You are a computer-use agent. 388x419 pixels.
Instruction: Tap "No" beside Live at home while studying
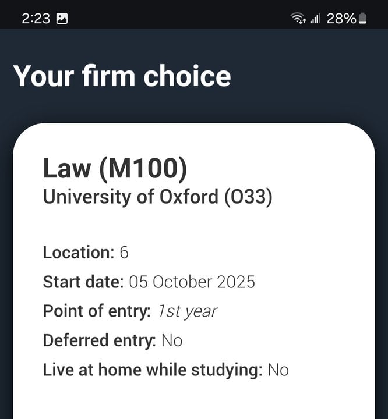click(278, 370)
